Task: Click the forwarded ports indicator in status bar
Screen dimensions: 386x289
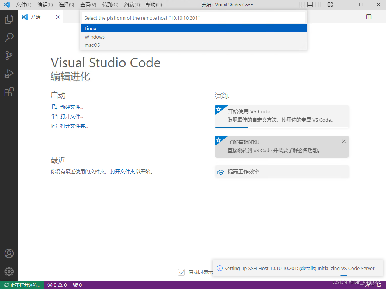Action: 77,285
